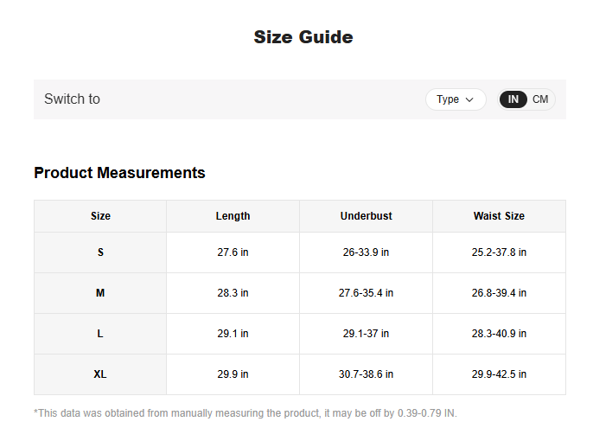Select the XL size row label
Image resolution: width=593 pixels, height=428 pixels.
coord(100,374)
